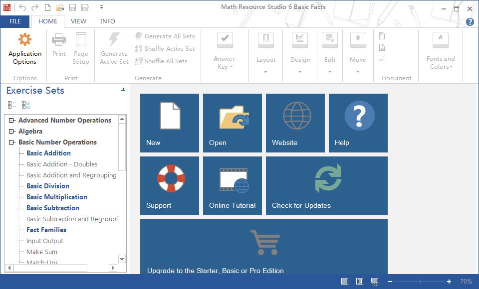Click the Check for Updates tile
The height and width of the screenshot is (289, 479).
(327, 186)
